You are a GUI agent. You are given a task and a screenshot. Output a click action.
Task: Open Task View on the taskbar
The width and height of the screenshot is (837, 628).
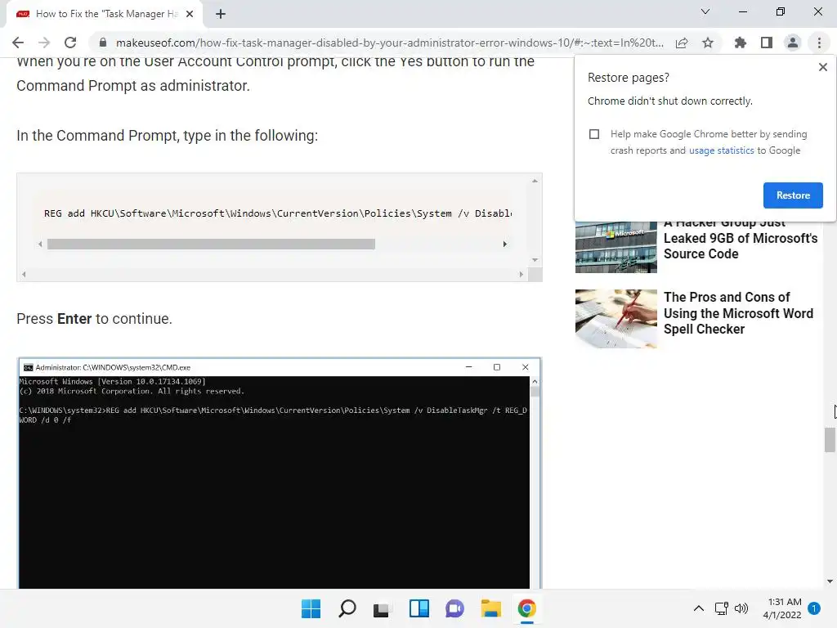(x=381, y=608)
